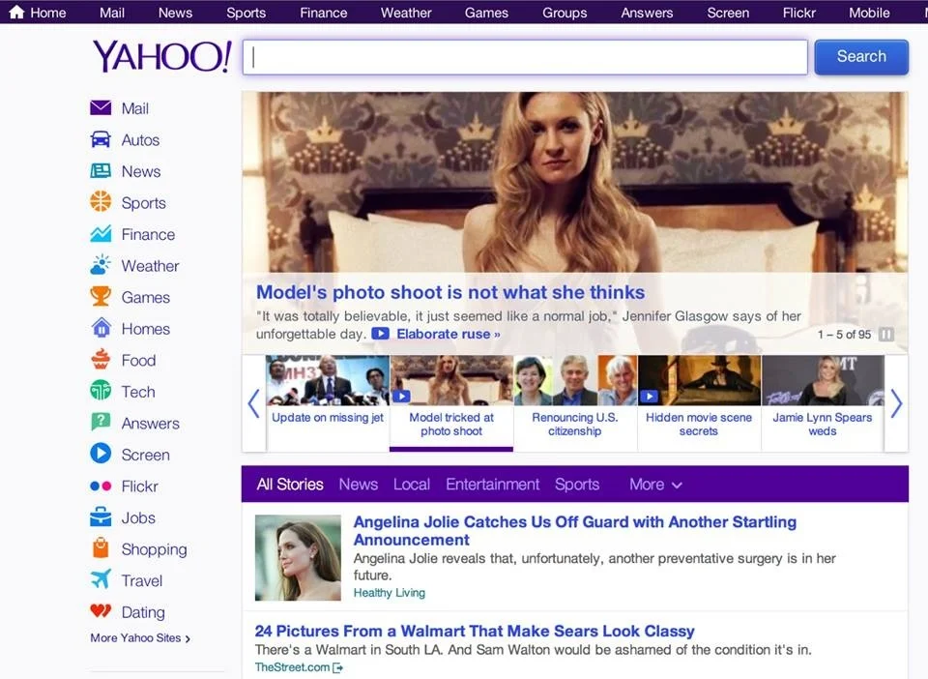Open headline Model's photo shoot is not what she thinks
The width and height of the screenshot is (928, 679).
pos(450,292)
